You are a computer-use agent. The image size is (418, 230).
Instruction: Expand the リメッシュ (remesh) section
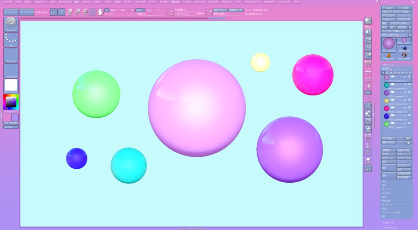(387, 205)
